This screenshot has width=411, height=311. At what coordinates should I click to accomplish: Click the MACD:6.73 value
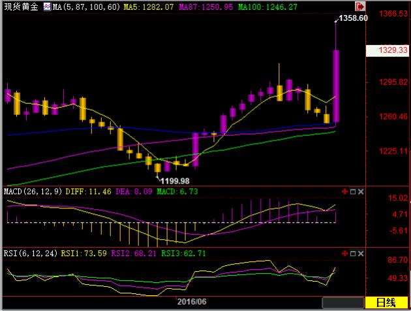[177, 191]
